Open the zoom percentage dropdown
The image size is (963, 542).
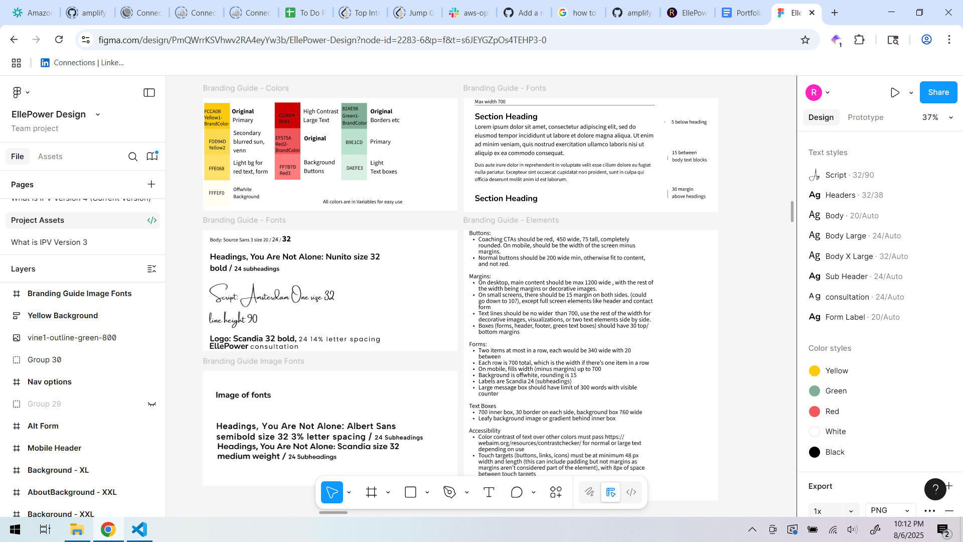[x=938, y=117]
